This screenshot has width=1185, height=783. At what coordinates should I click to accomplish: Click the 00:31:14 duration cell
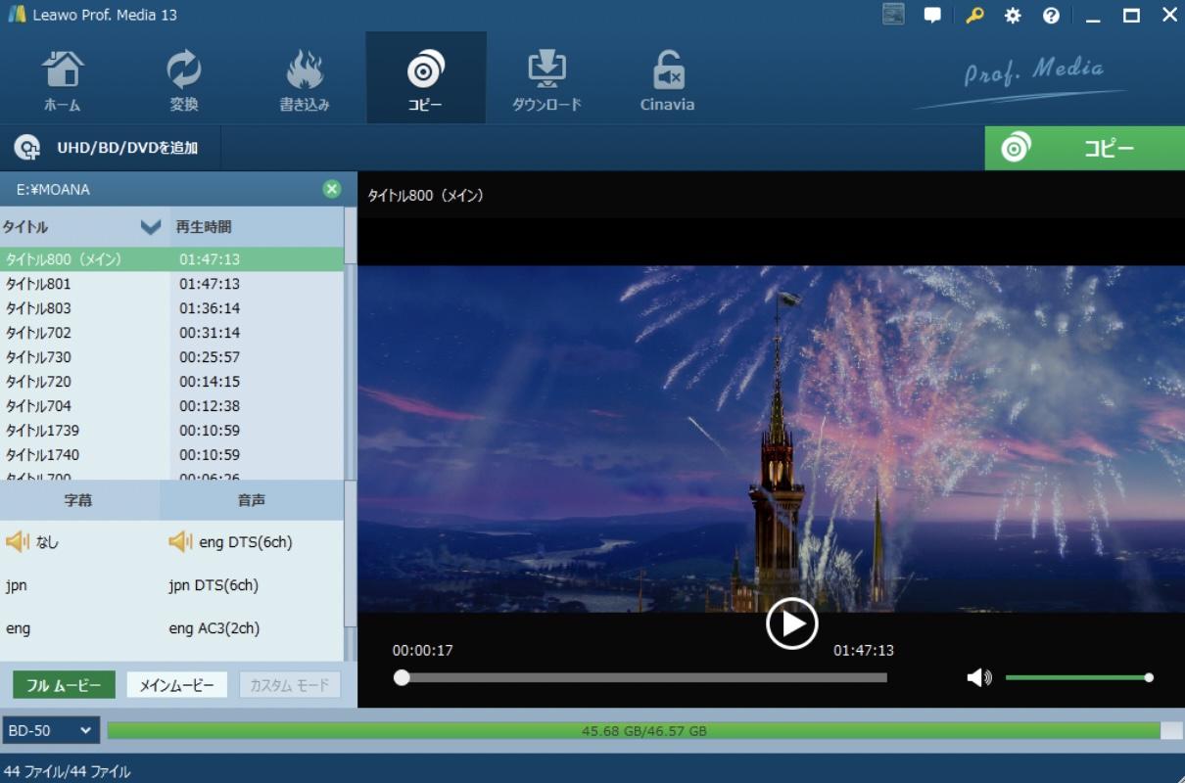[210, 333]
